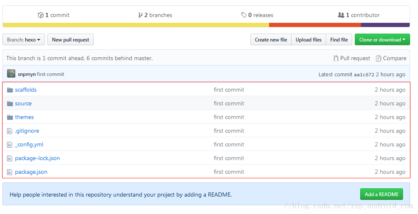418x214 pixels.
Task: Open the Branch: hexo dropdown
Action: 24,40
